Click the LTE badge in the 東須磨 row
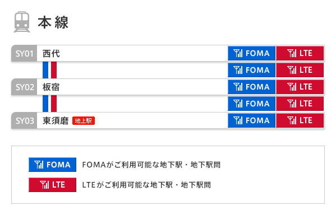The image size is (336, 215). (x=300, y=120)
